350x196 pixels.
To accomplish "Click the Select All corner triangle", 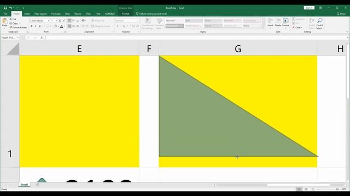I will [13, 49].
